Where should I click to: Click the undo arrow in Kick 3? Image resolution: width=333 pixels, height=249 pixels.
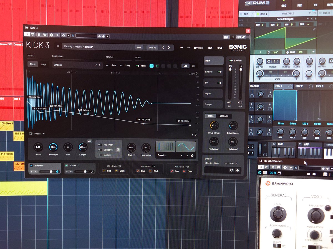(x=182, y=48)
